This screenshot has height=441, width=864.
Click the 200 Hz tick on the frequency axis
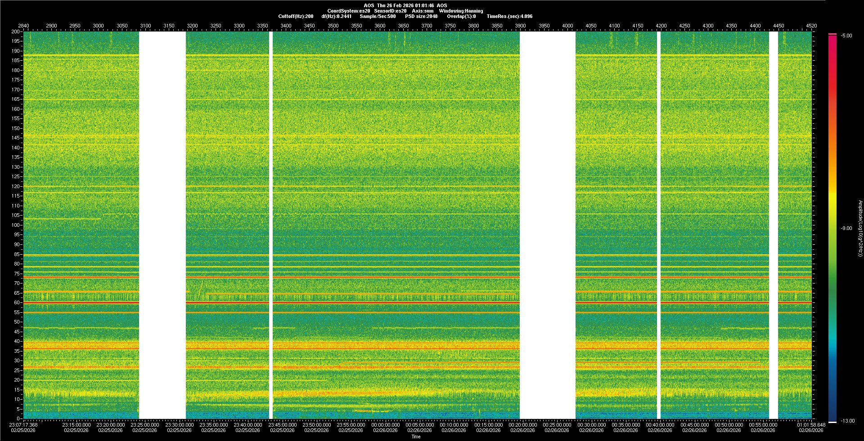coord(15,32)
